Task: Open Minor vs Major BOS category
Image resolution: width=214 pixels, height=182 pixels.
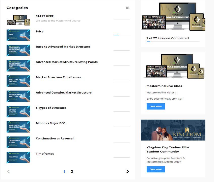Action: pos(51,123)
